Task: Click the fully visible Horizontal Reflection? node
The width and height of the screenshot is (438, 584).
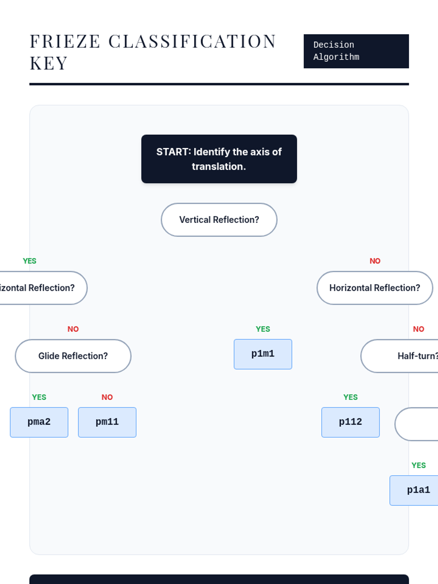Action: click(x=374, y=288)
